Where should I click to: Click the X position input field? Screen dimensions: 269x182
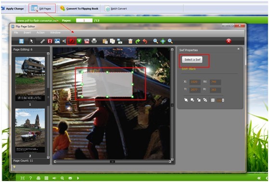195,82
